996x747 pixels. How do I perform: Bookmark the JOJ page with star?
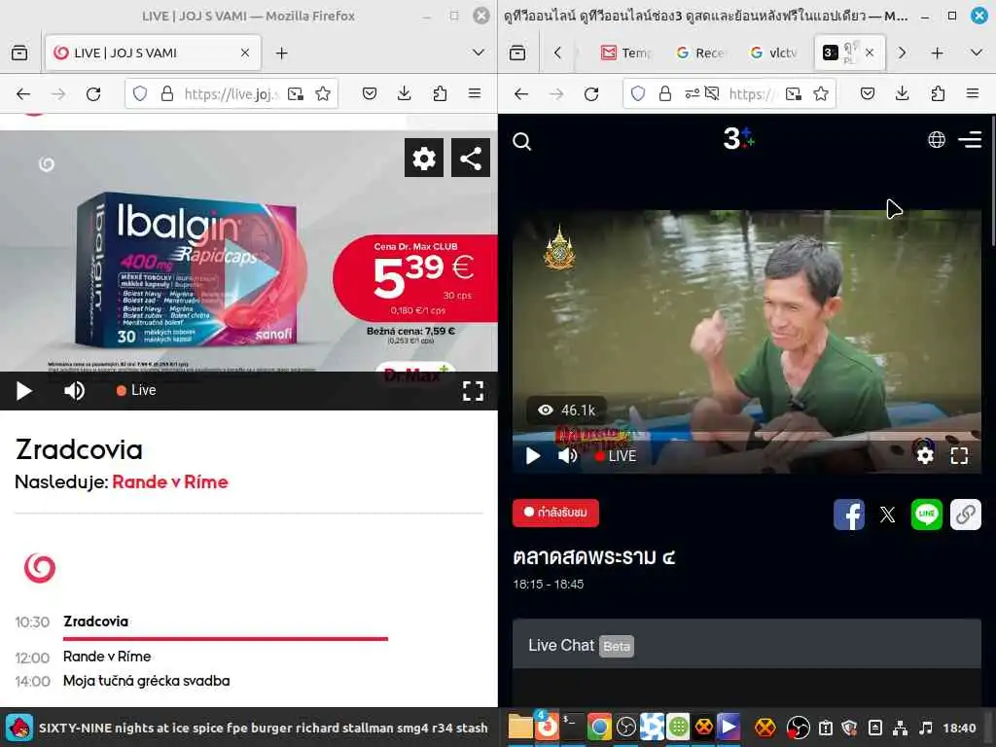(x=323, y=94)
